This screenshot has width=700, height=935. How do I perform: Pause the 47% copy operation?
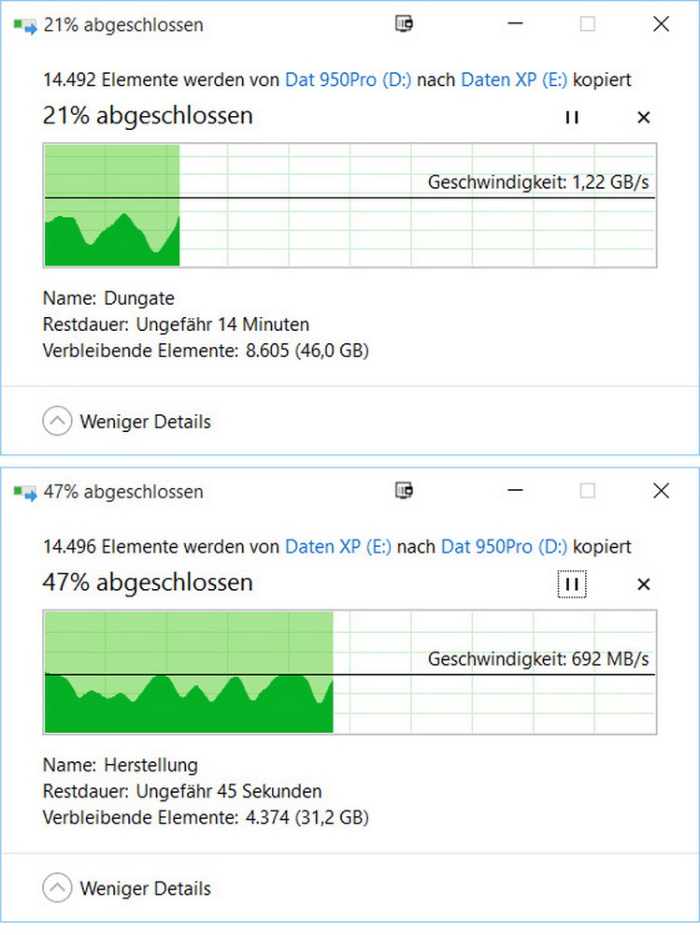click(572, 584)
